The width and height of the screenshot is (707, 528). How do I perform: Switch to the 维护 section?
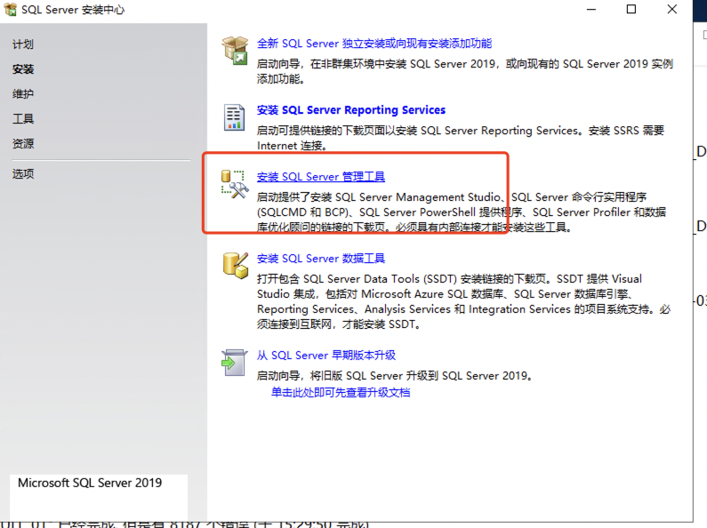(x=23, y=94)
